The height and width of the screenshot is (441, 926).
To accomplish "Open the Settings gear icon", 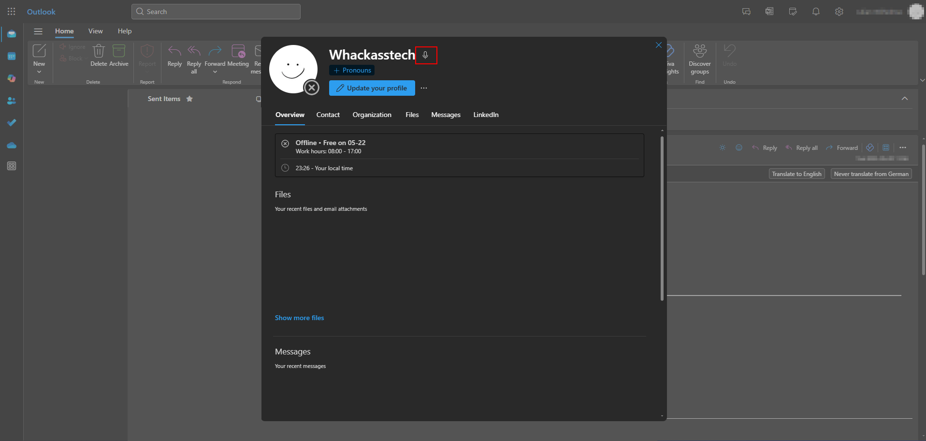I will point(839,12).
